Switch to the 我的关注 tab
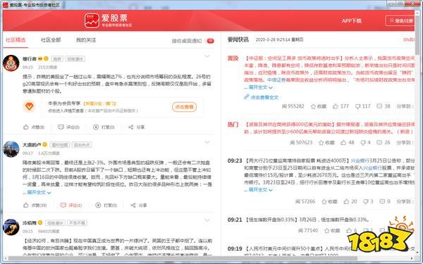Viewport: 423px width, 264px height. [x=86, y=40]
